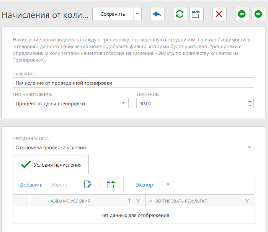Go to next record with green right arrow
The width and height of the screenshot is (268, 232).
pyautogui.click(x=258, y=14)
